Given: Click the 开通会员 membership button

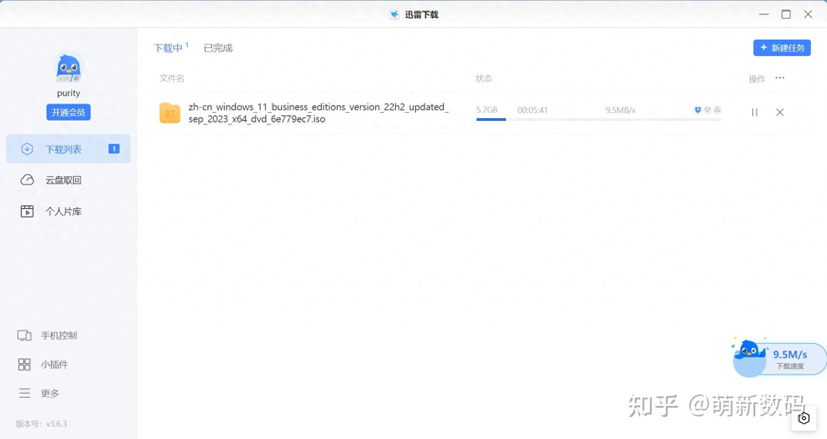Looking at the screenshot, I should point(68,112).
